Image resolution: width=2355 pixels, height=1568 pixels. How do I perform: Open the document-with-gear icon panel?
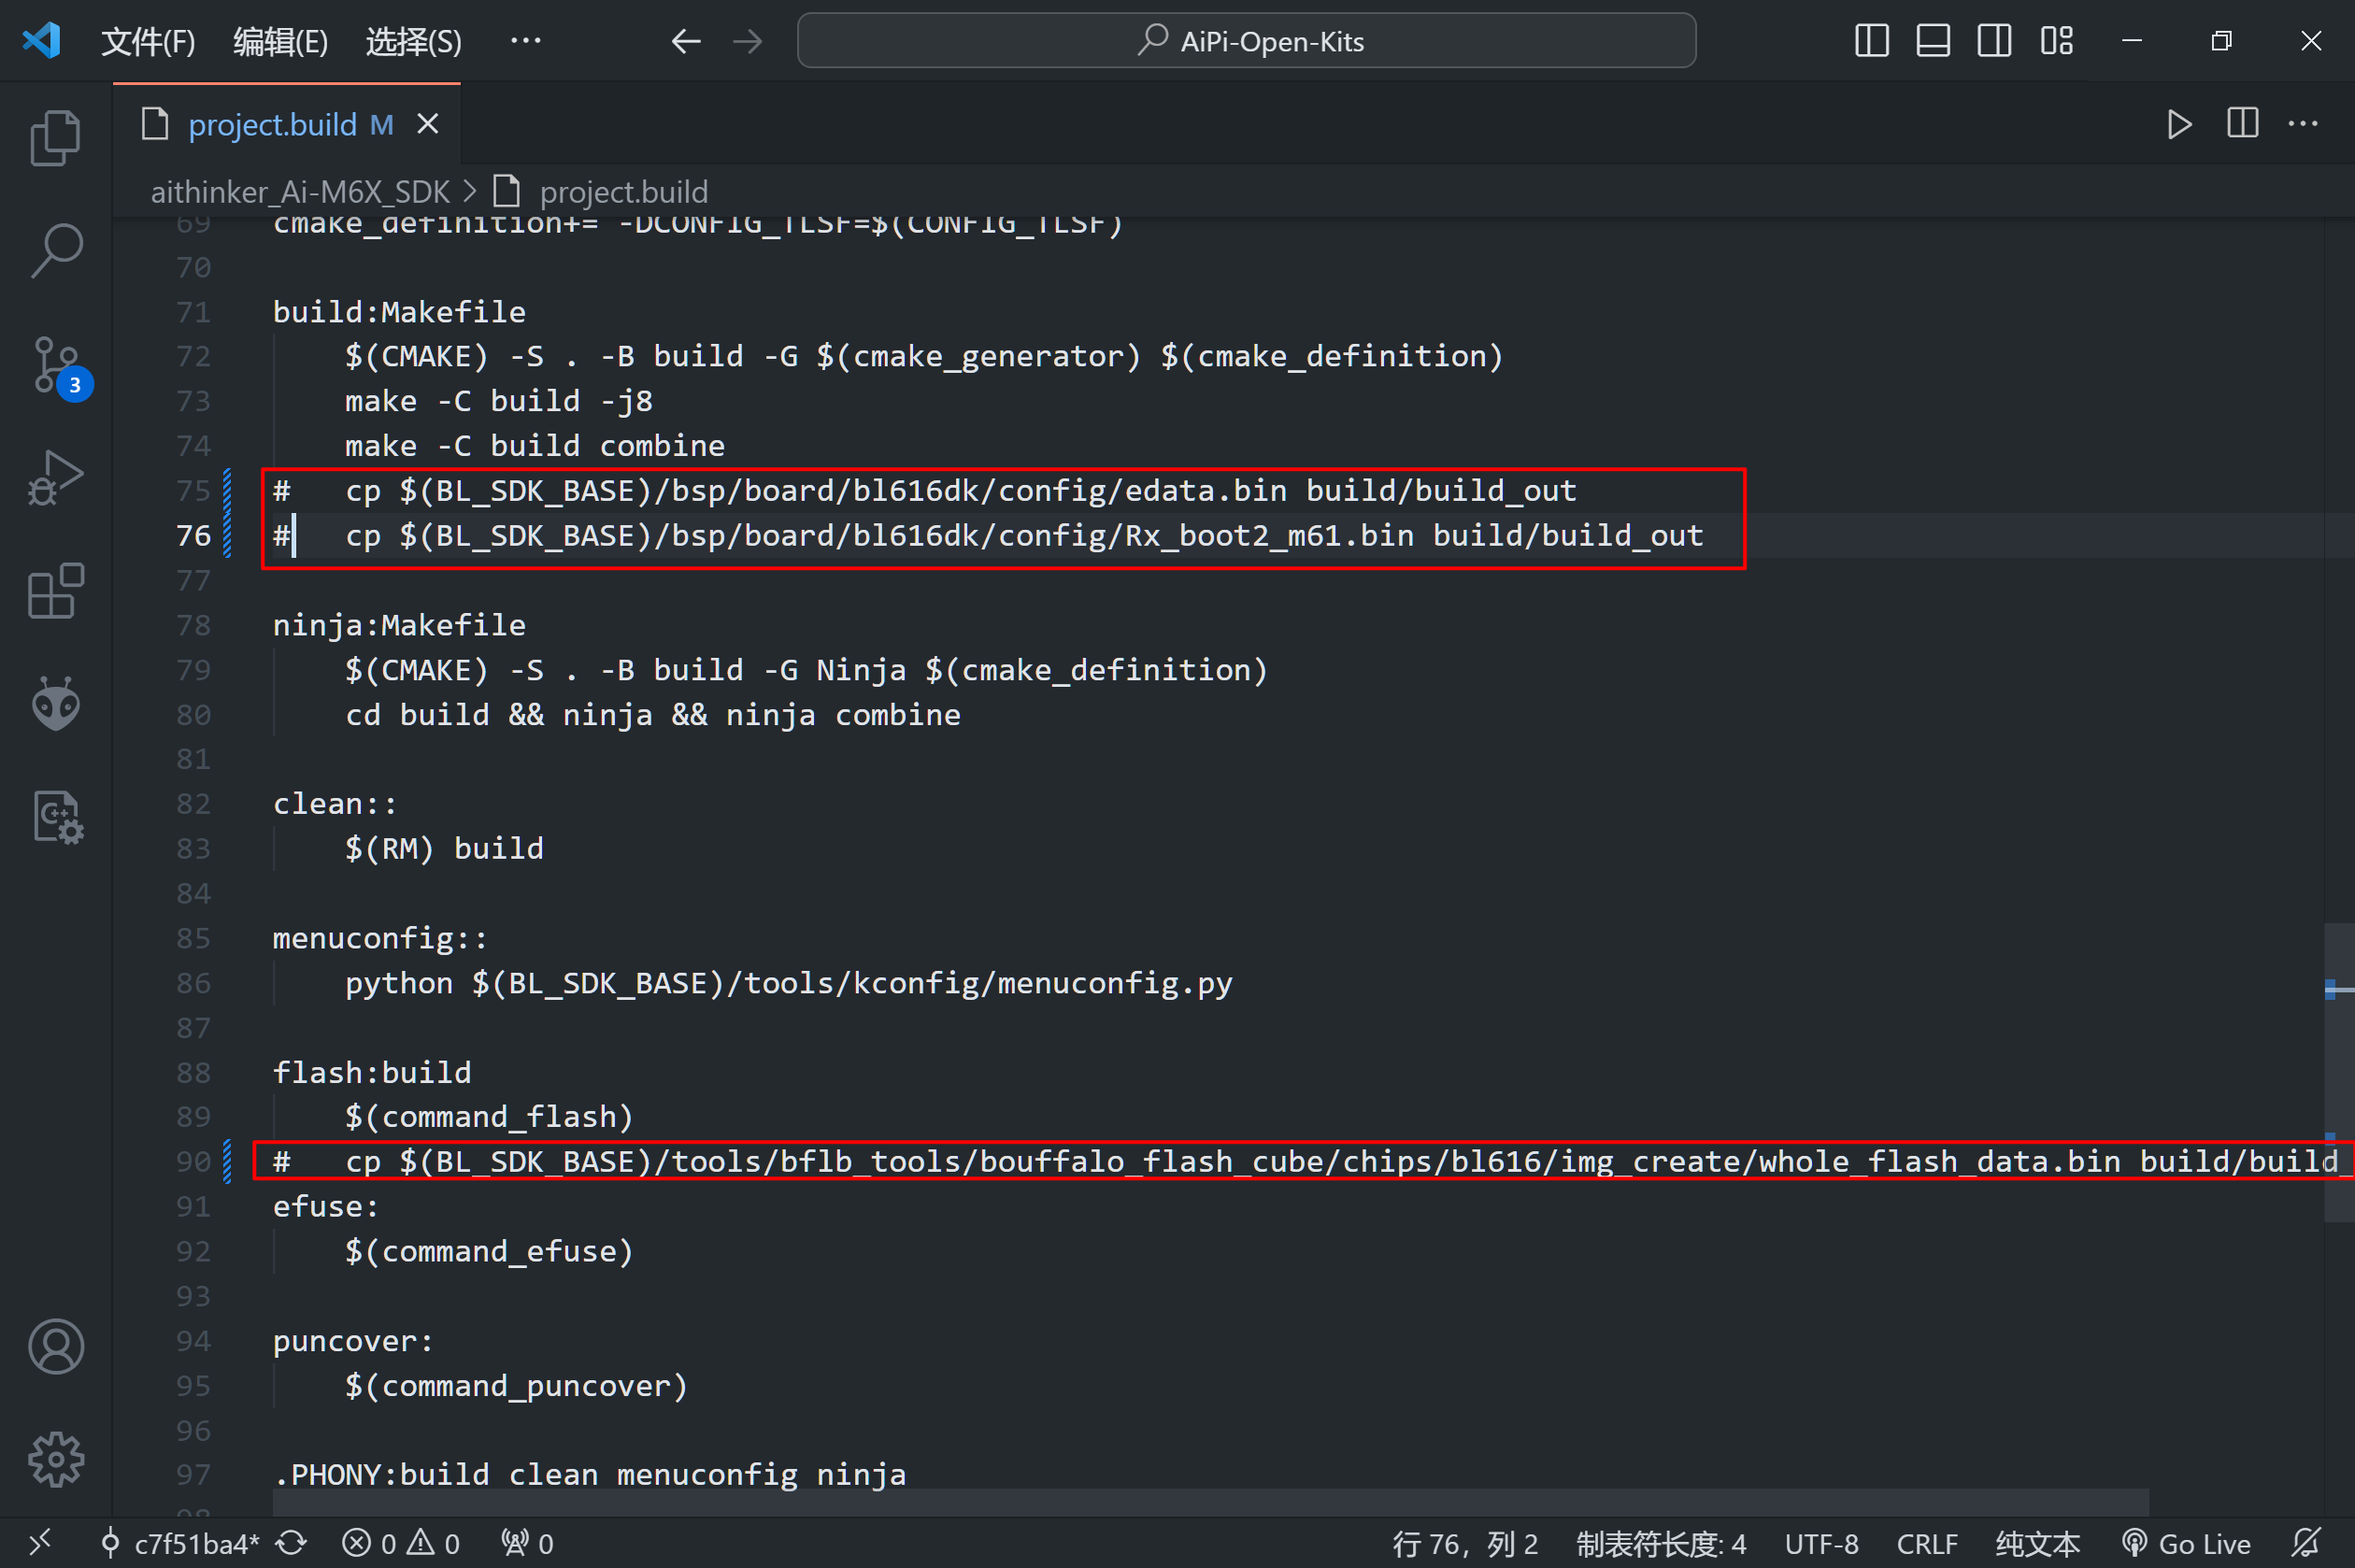tap(56, 818)
